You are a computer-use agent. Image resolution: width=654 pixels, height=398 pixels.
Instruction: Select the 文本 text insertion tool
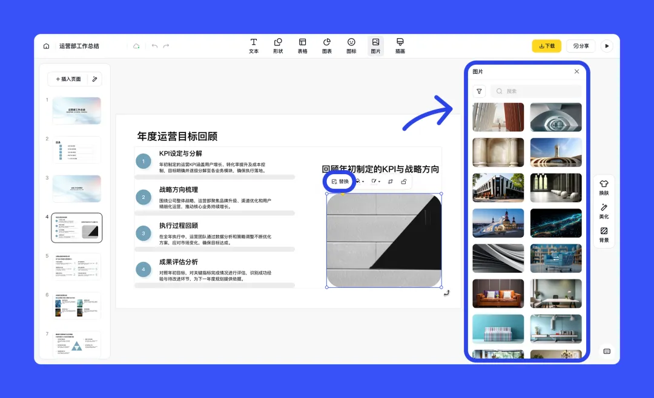[254, 45]
